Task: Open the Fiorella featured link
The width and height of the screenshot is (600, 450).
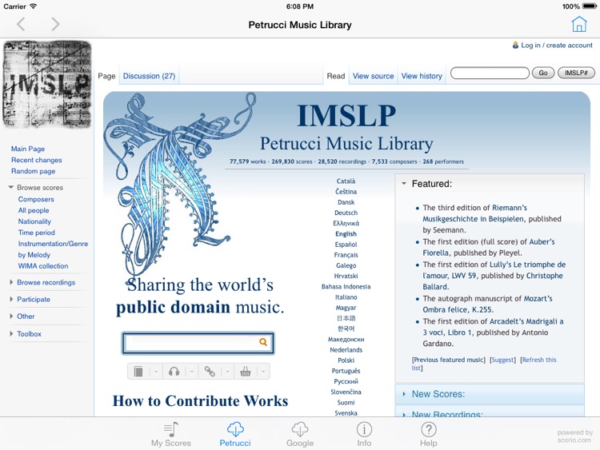Action: (436, 253)
